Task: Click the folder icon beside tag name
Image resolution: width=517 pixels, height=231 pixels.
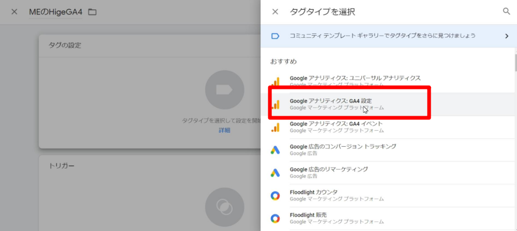Action: 93,12
